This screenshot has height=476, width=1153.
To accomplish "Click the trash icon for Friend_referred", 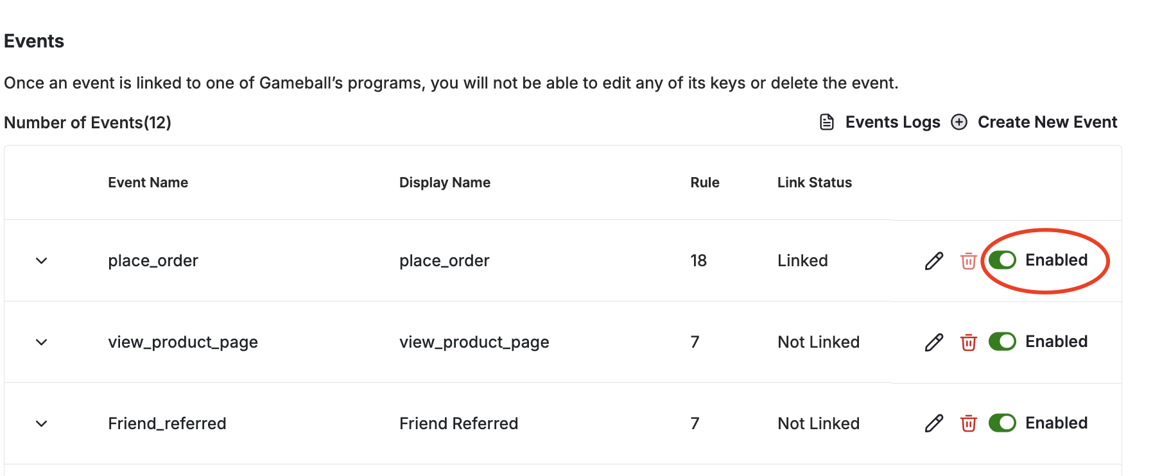I will click(968, 423).
